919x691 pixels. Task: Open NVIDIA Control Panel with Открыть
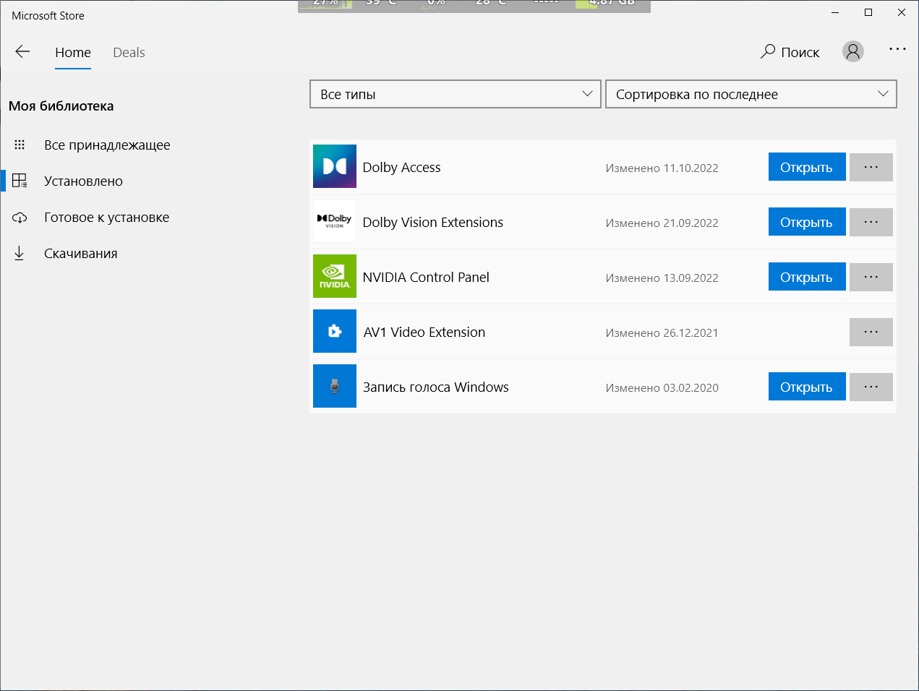coord(807,277)
